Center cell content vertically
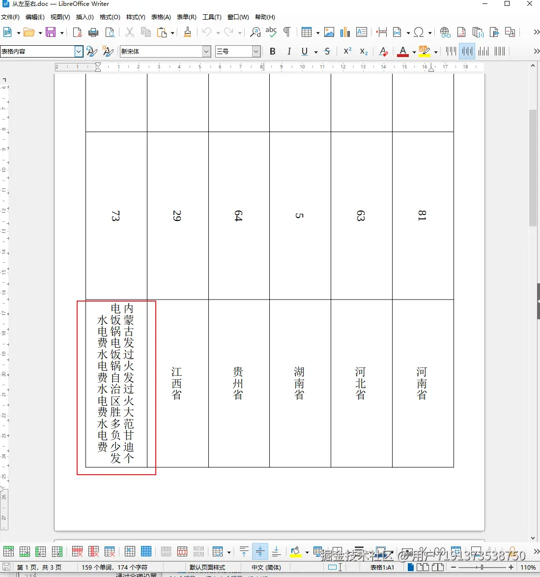540x577 pixels. point(260,551)
